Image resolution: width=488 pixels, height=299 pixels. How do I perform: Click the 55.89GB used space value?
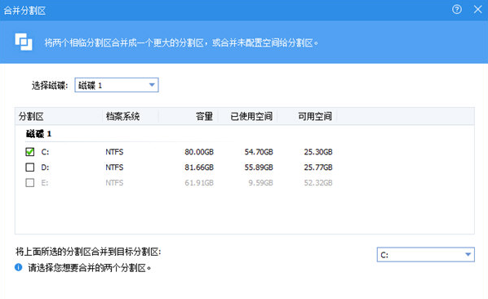tap(259, 167)
